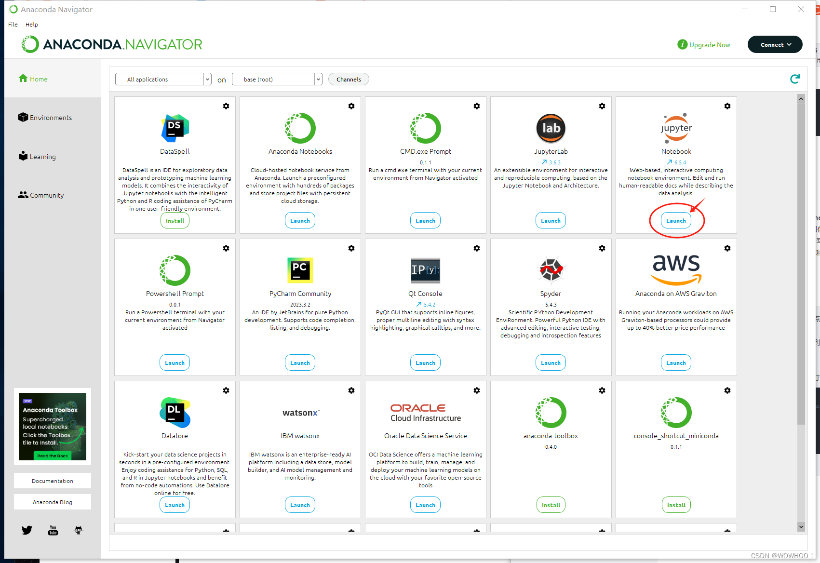Open settings gear on Powershell Prompt tile
Screen dimensions: 820x563
pos(226,248)
